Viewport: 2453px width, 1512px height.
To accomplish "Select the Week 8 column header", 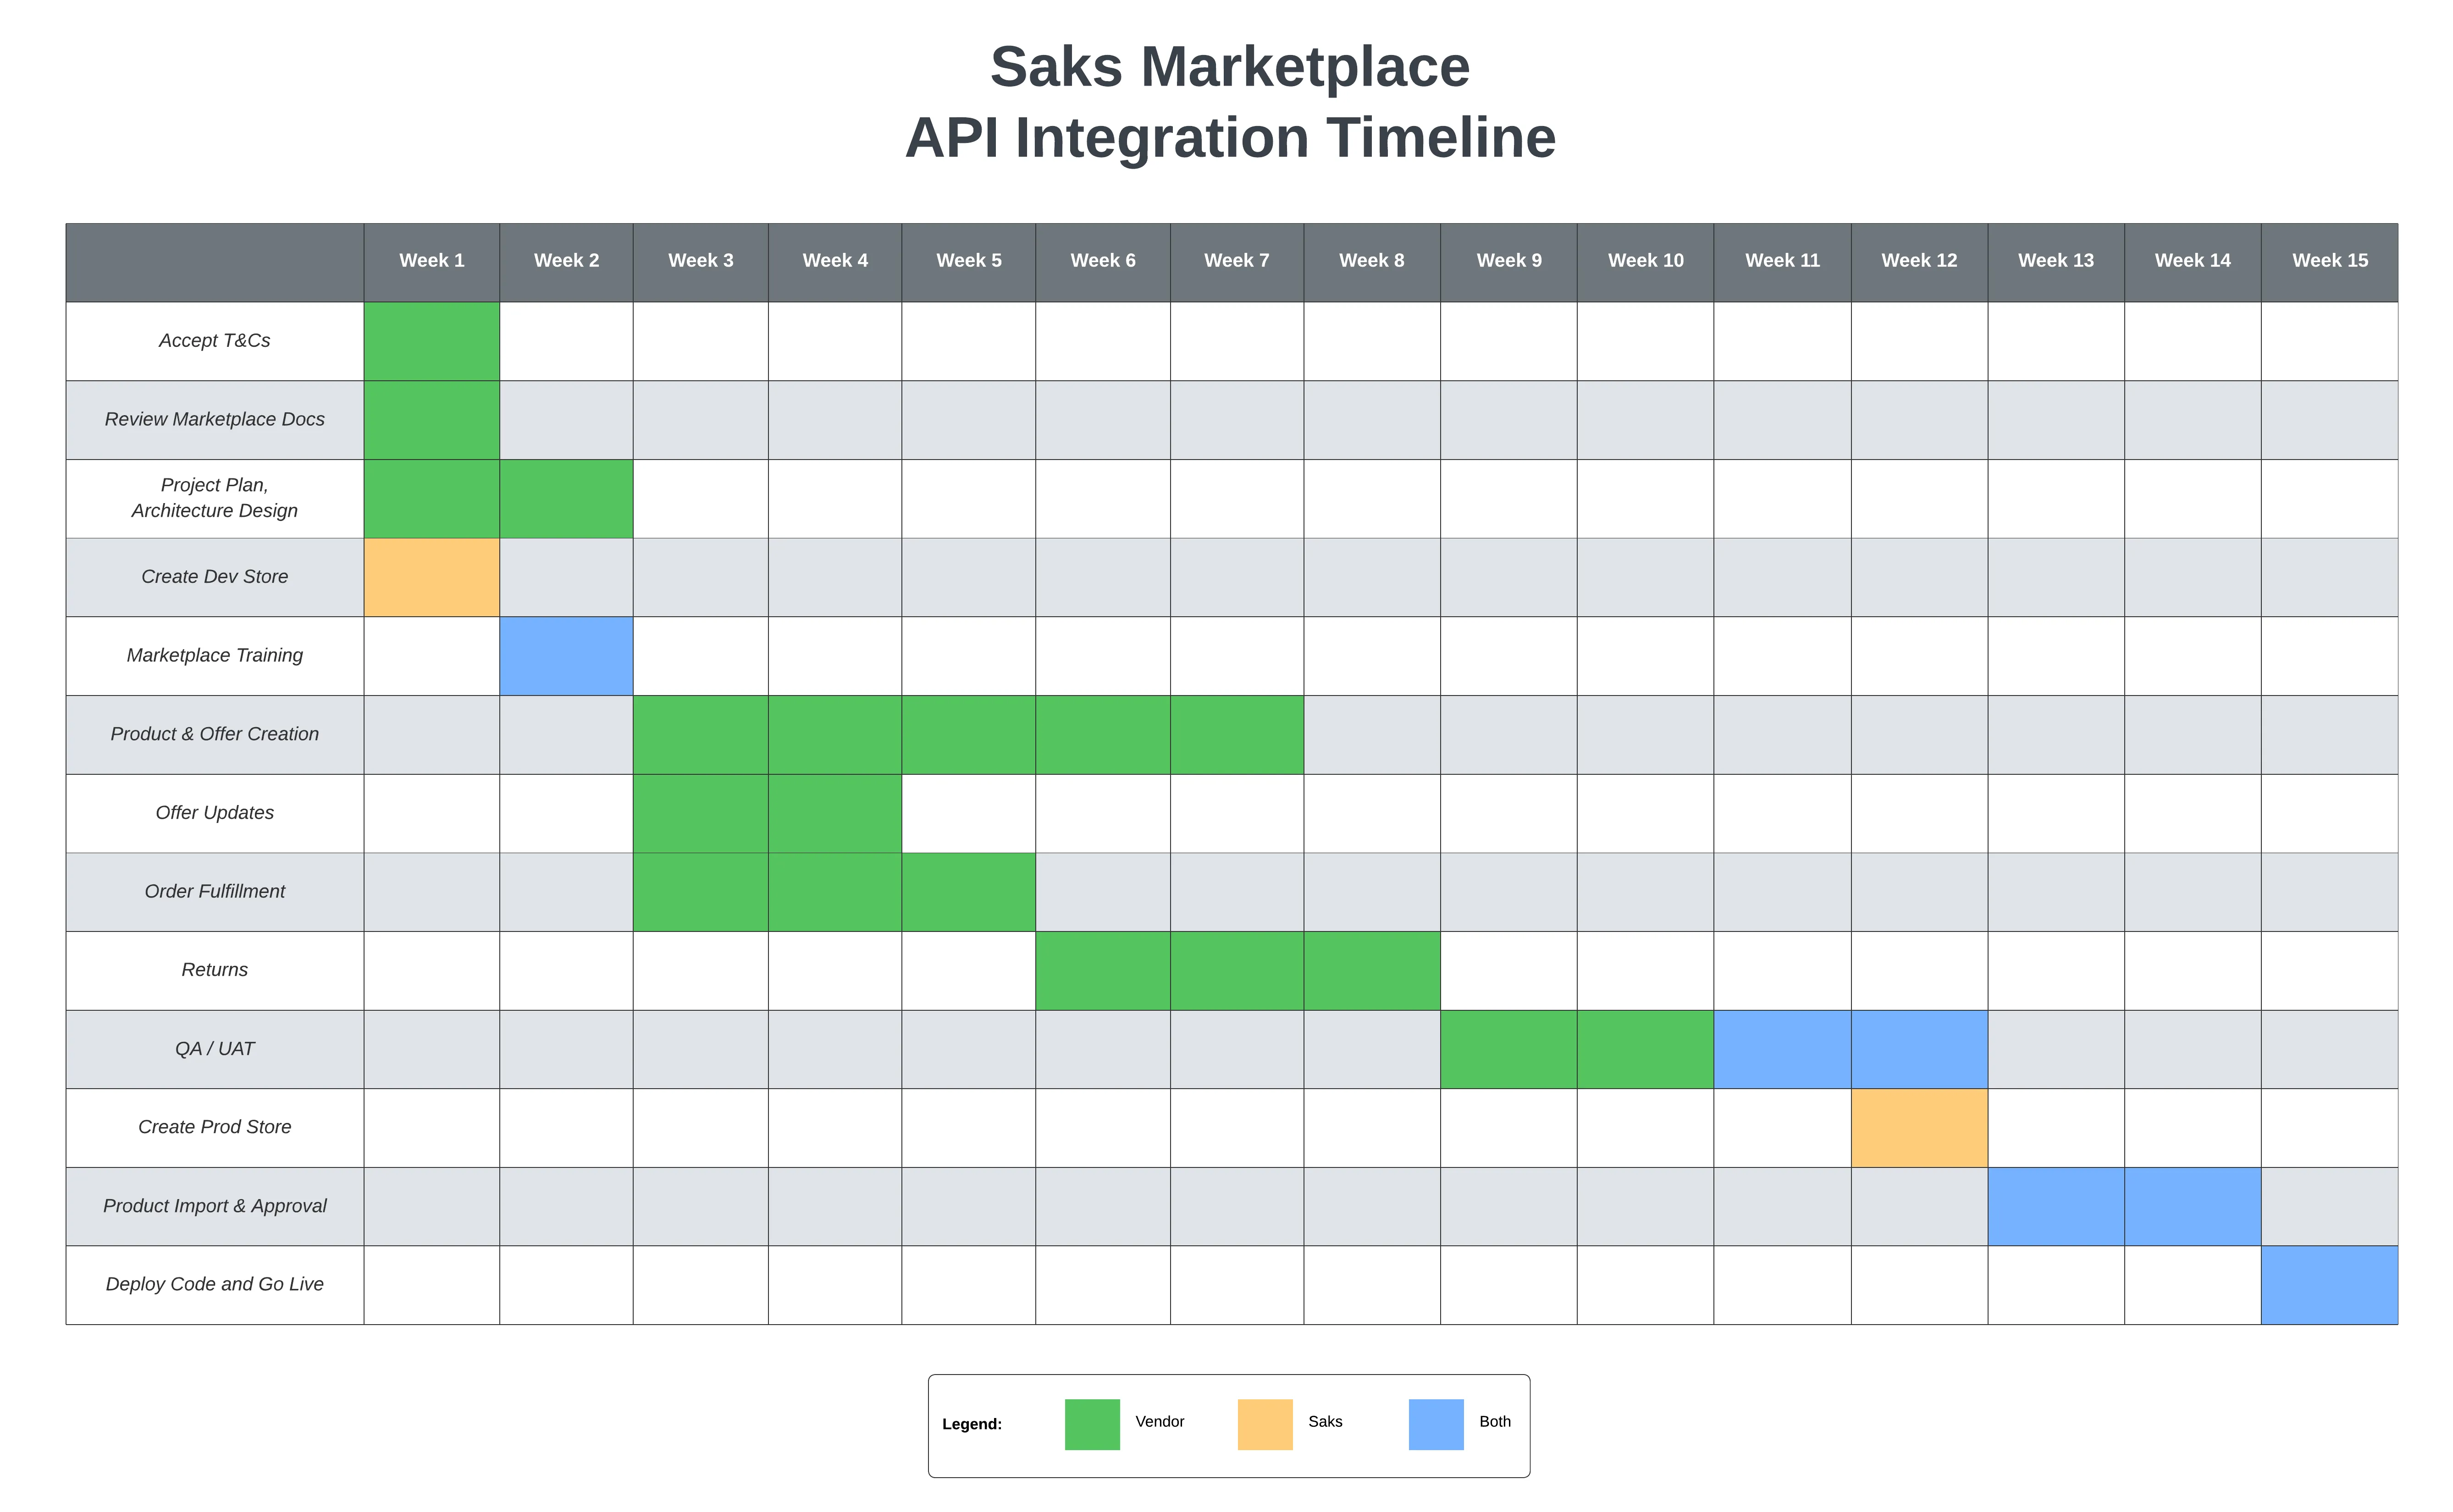I will pos(1371,262).
